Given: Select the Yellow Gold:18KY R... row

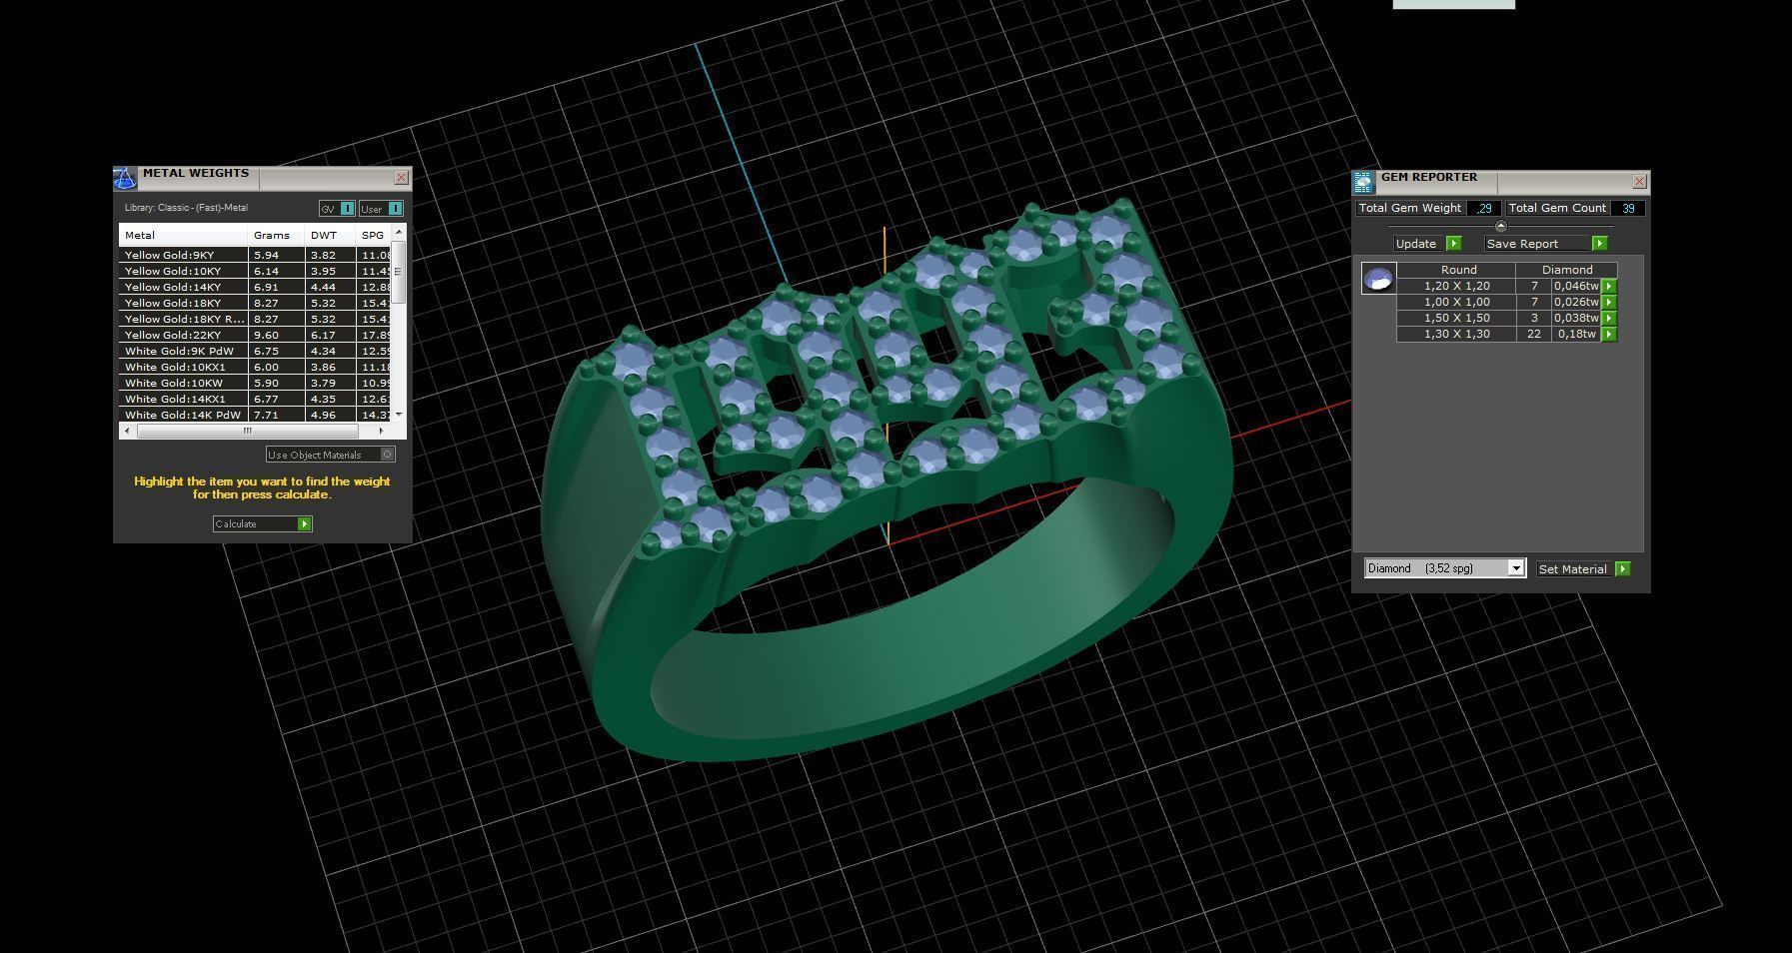Looking at the screenshot, I should [x=255, y=320].
